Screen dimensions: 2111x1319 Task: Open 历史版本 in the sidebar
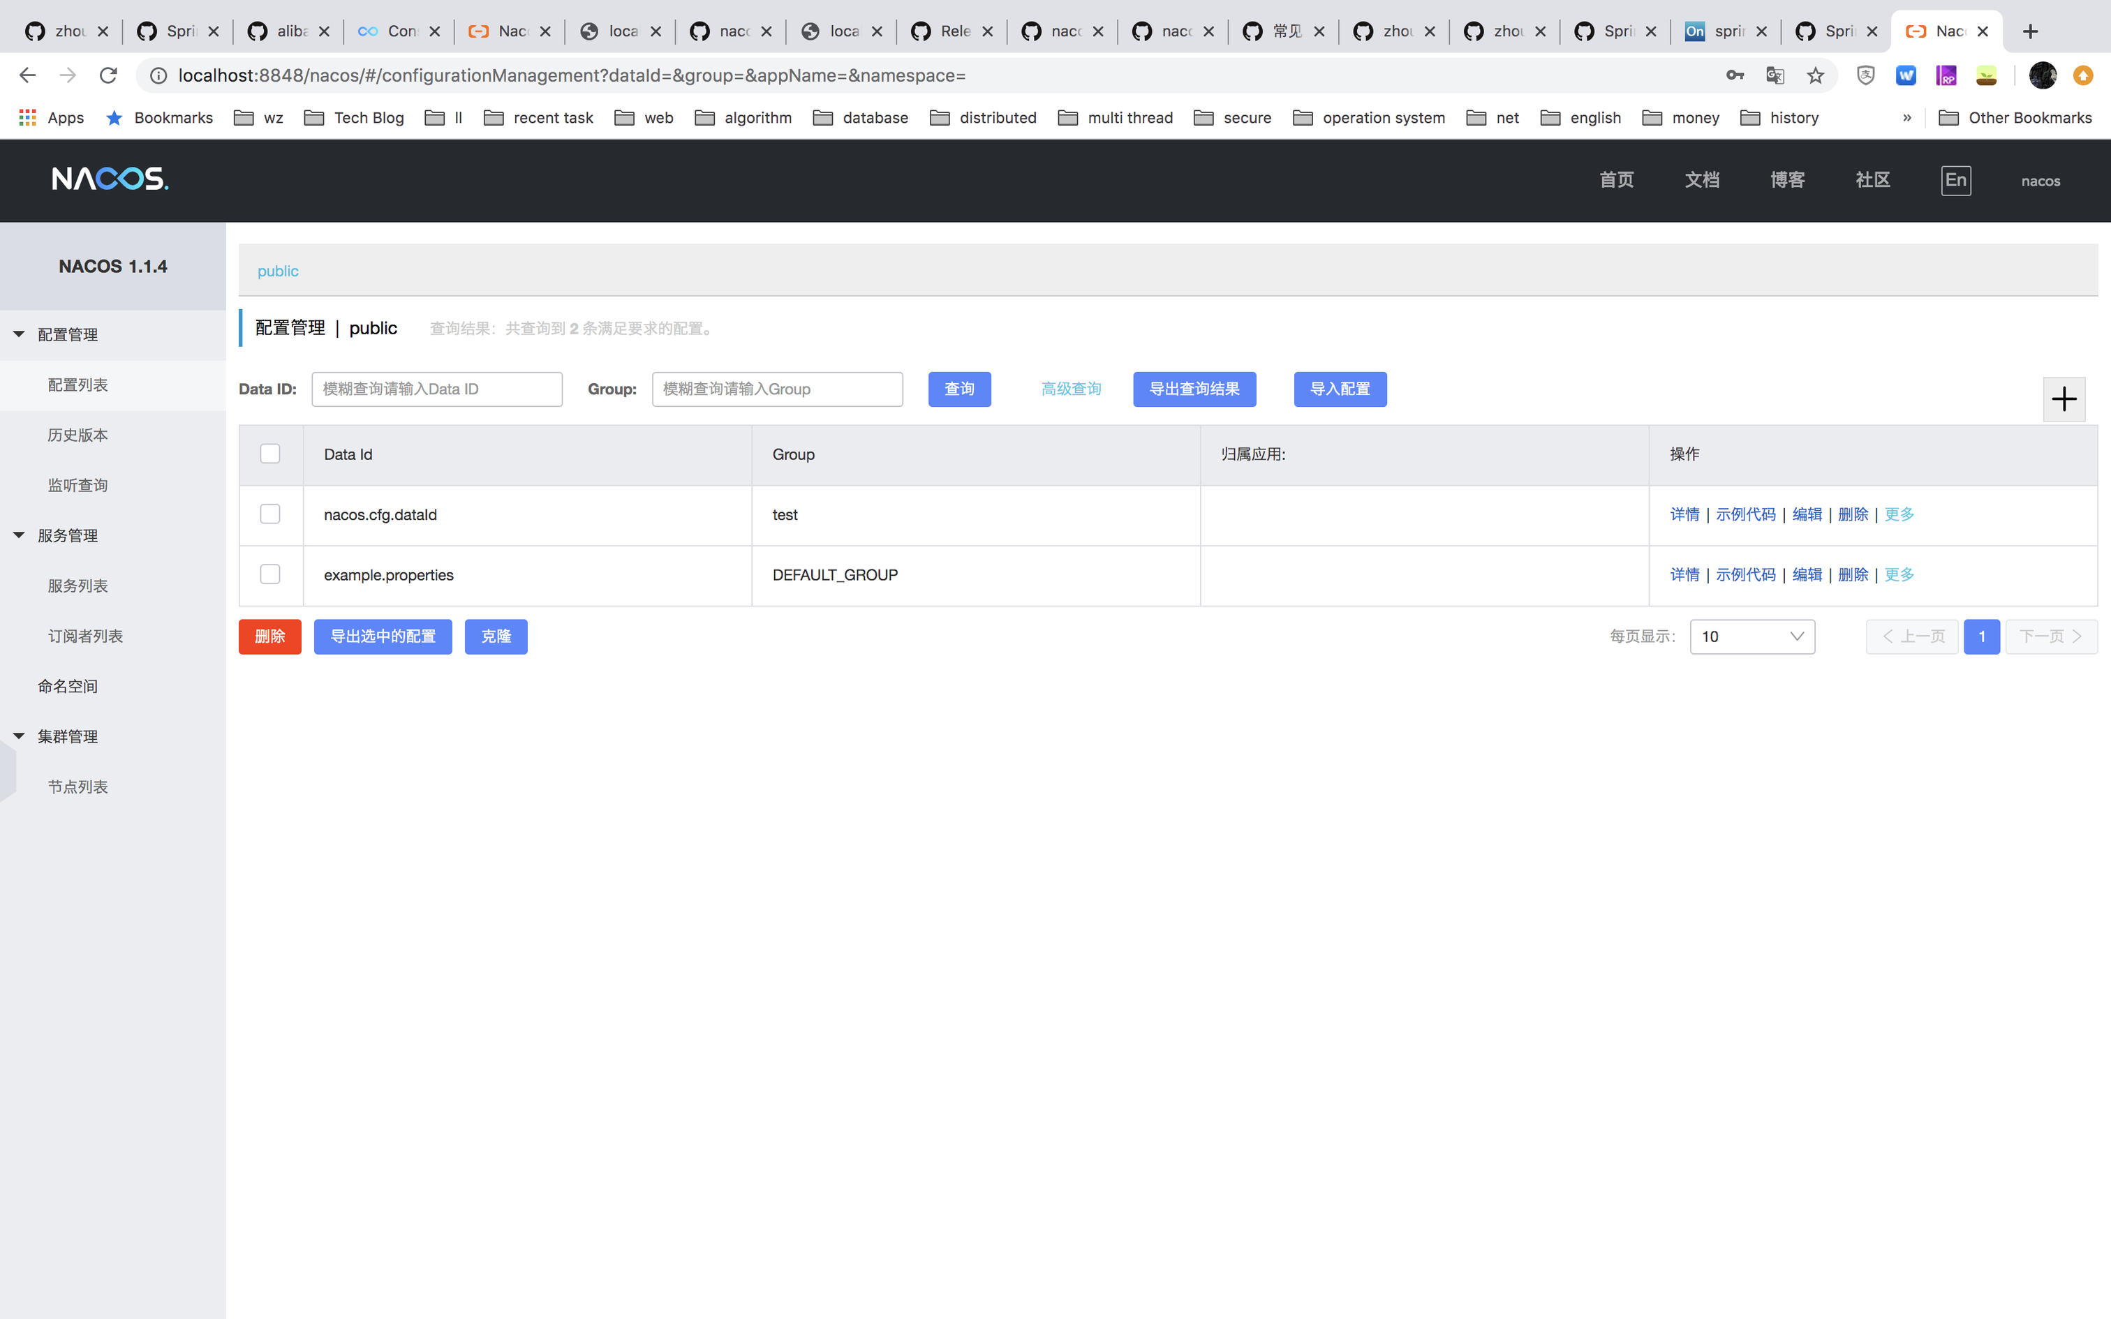pos(77,434)
